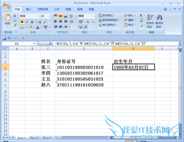The height and width of the screenshot is (142, 184).
Task: Toggle Bold formatting
Action: 22,22
